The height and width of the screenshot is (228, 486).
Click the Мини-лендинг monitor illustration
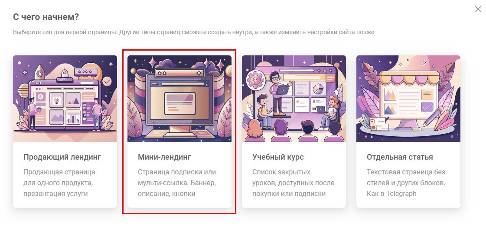(179, 98)
